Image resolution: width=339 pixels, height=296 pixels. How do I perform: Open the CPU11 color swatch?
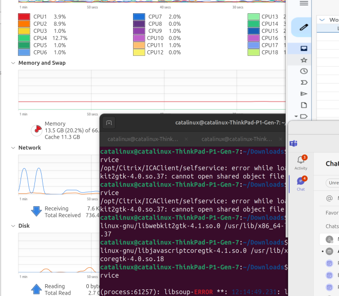tap(139, 45)
